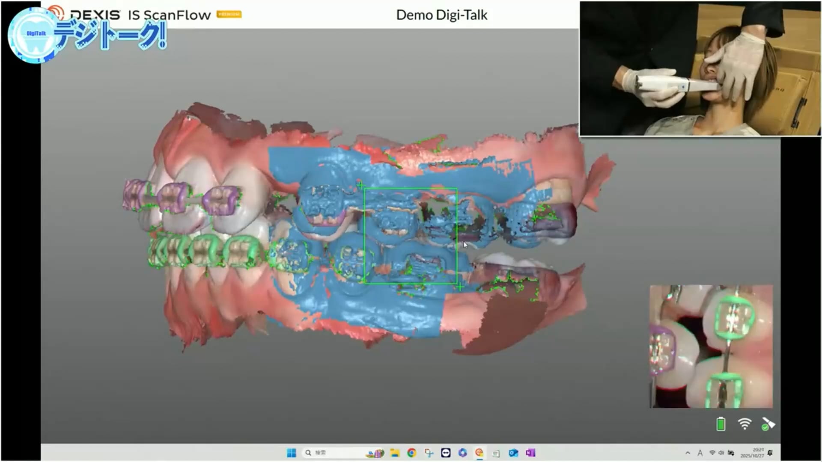Screen dimensions: 822x462
Task: Click the live intraoral camera preview
Action: tap(711, 346)
